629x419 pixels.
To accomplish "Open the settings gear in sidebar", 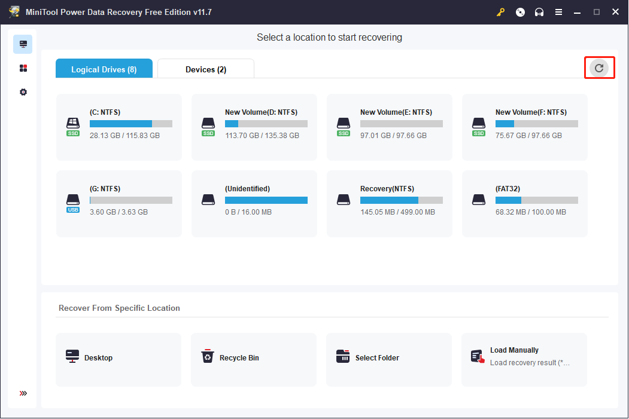I will click(23, 92).
